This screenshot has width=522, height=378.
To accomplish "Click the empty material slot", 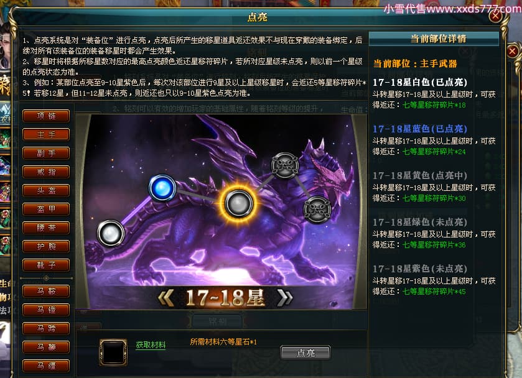I will (113, 353).
